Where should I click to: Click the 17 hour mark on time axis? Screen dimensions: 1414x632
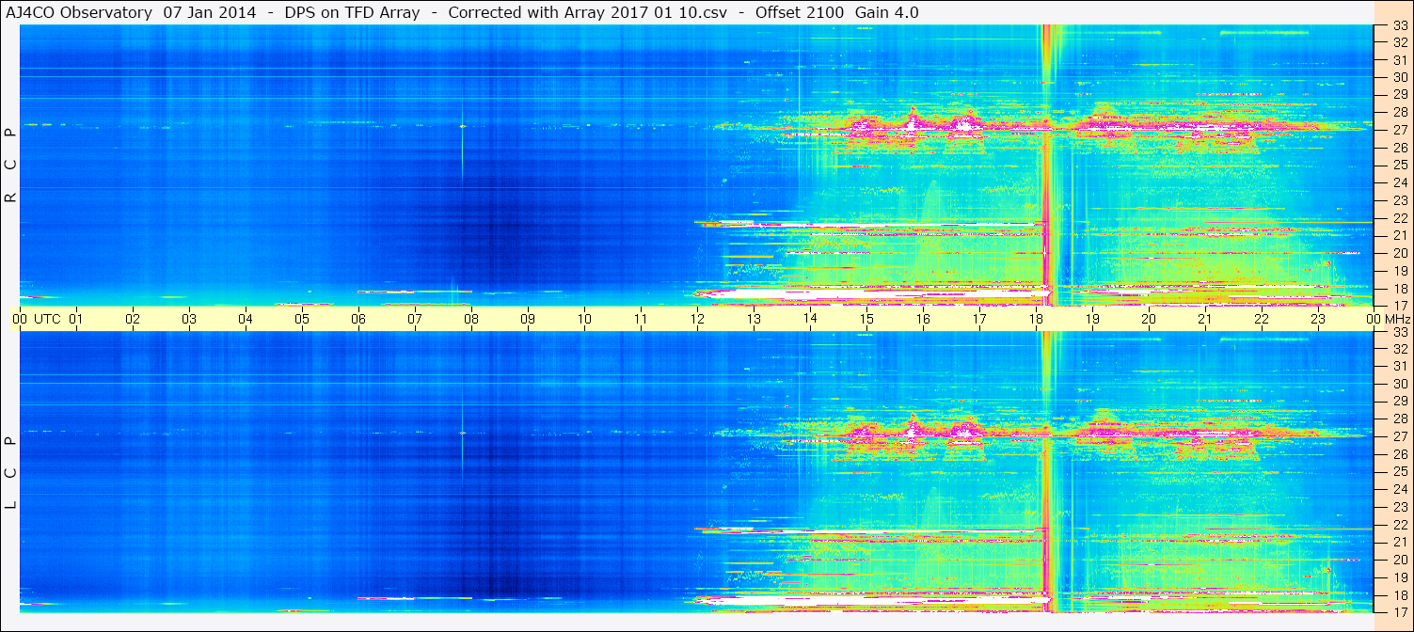(x=979, y=319)
